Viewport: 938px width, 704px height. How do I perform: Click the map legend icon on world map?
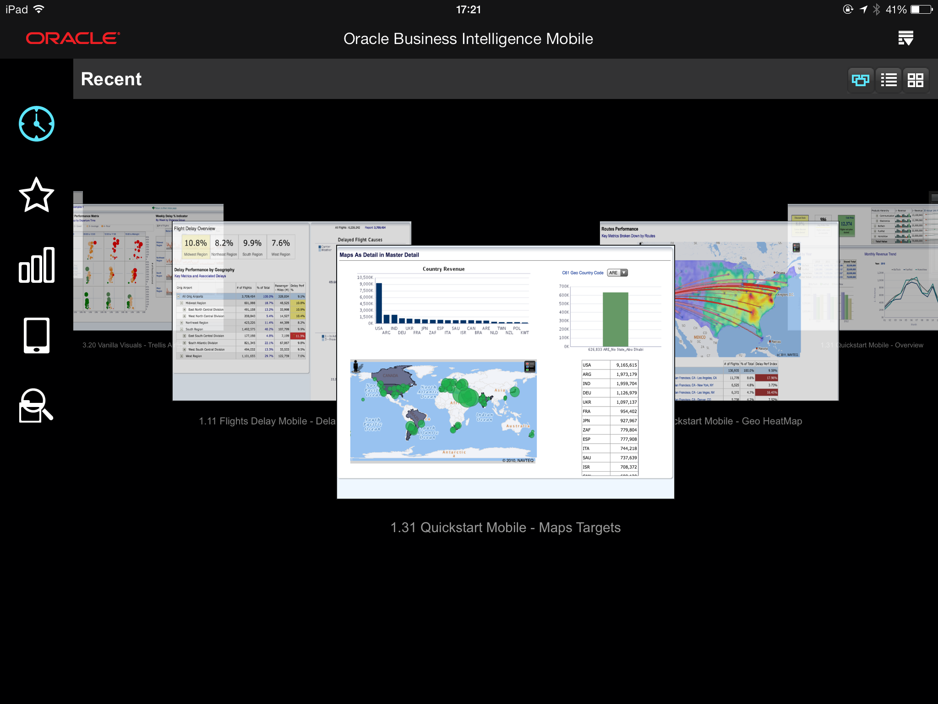(530, 366)
